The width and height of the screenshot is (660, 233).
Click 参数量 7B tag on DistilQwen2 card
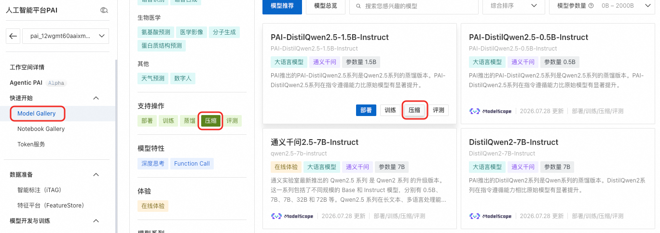(557, 167)
